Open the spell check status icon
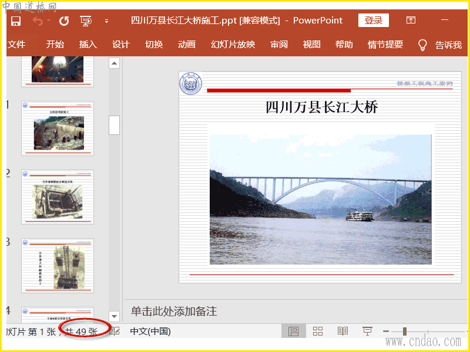This screenshot has height=352, width=470. (115, 331)
